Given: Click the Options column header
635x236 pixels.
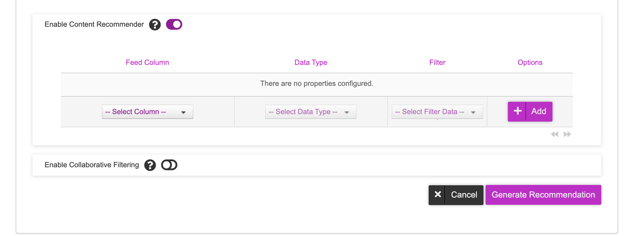Looking at the screenshot, I should pyautogui.click(x=530, y=62).
